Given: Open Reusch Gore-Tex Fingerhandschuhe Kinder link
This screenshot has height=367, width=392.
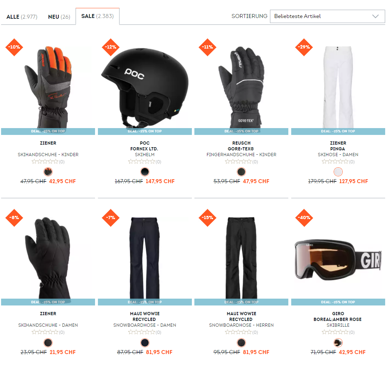Looking at the screenshot, I should point(241,149).
